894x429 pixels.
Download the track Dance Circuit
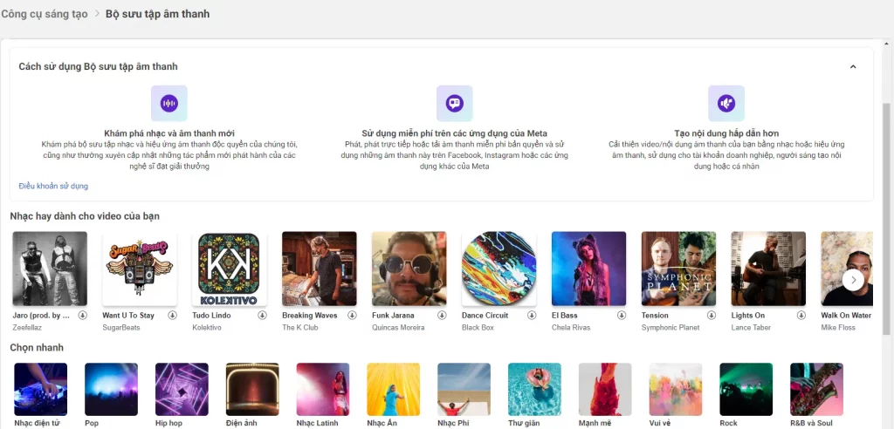(532, 315)
